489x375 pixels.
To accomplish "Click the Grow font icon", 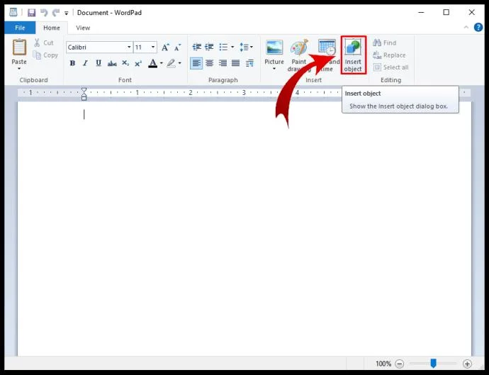I will (x=165, y=47).
